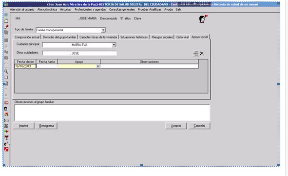
Task: Click the wine glass icon in left toolbar
Action: coord(6,137)
